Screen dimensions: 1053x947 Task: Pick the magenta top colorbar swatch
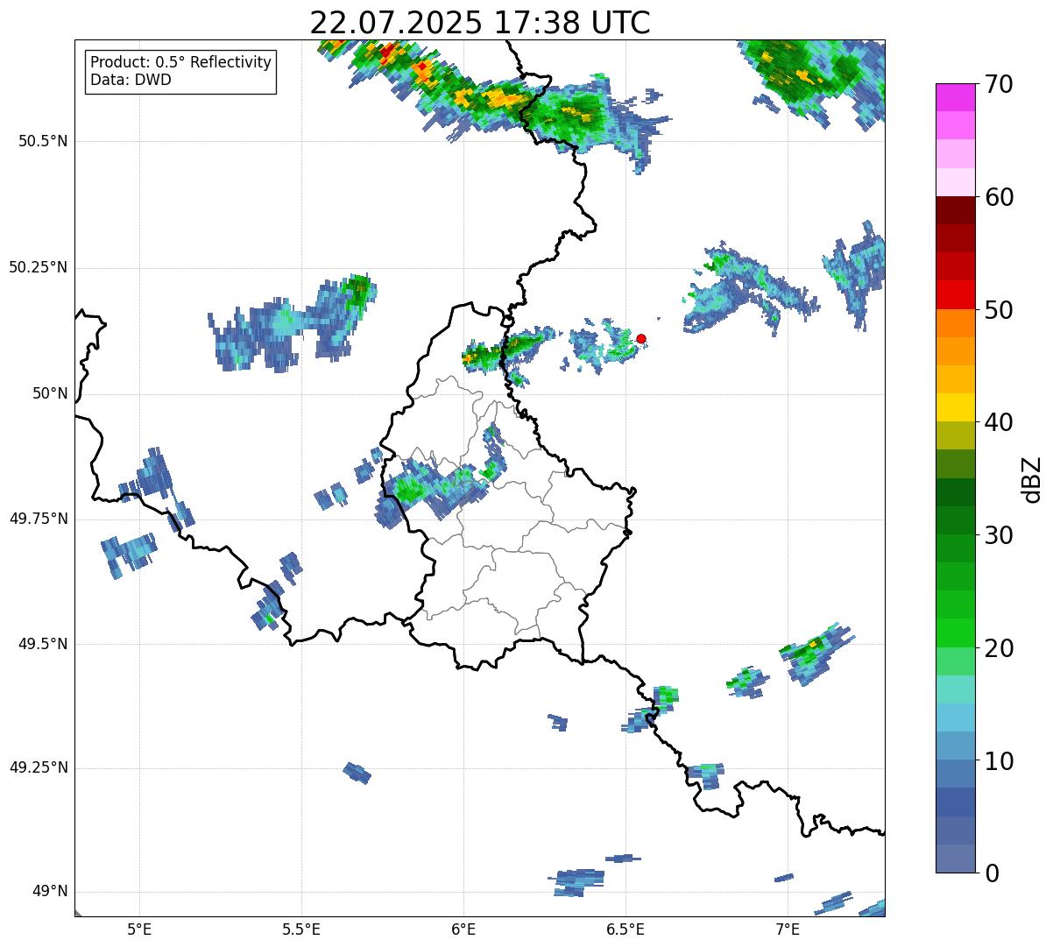pos(955,97)
